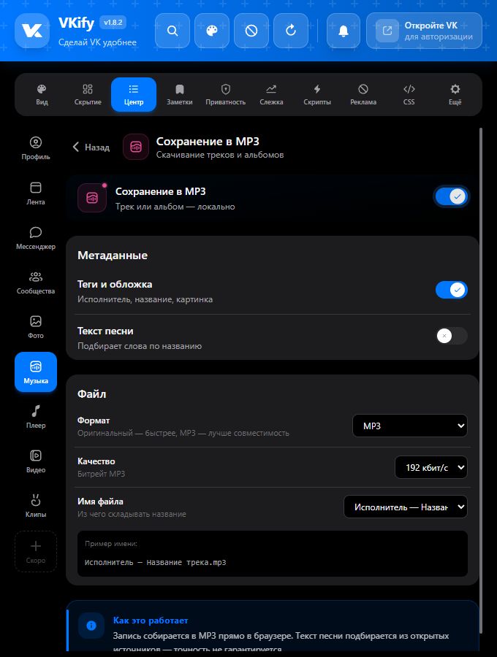497x657 pixels.
Task: Open the CSS tab
Action: (x=409, y=95)
